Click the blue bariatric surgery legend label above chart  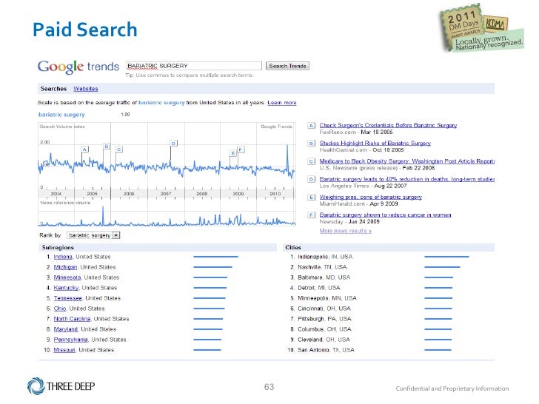click(61, 115)
